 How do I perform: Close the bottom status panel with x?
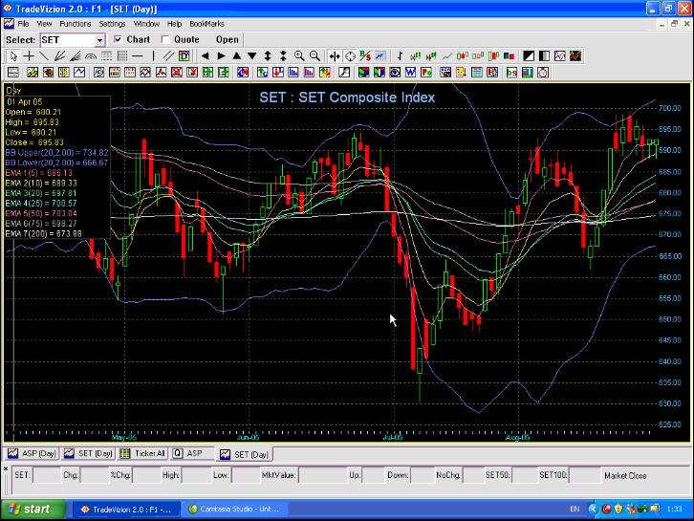[6, 467]
